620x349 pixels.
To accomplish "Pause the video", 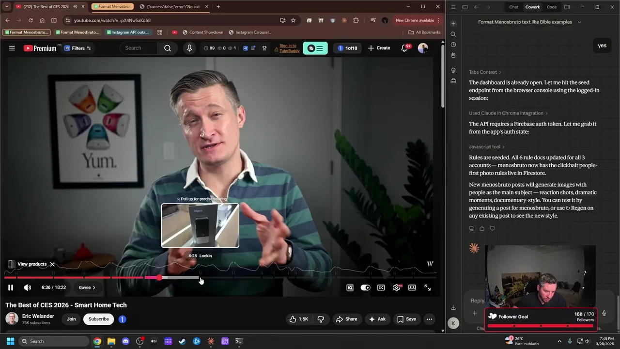I will coord(10,287).
